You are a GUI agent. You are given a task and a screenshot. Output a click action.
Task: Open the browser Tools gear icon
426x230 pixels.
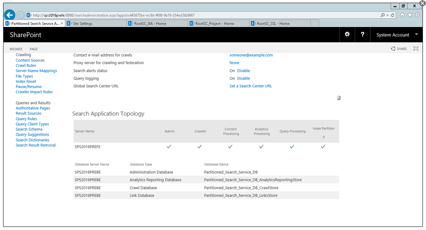coord(417,15)
